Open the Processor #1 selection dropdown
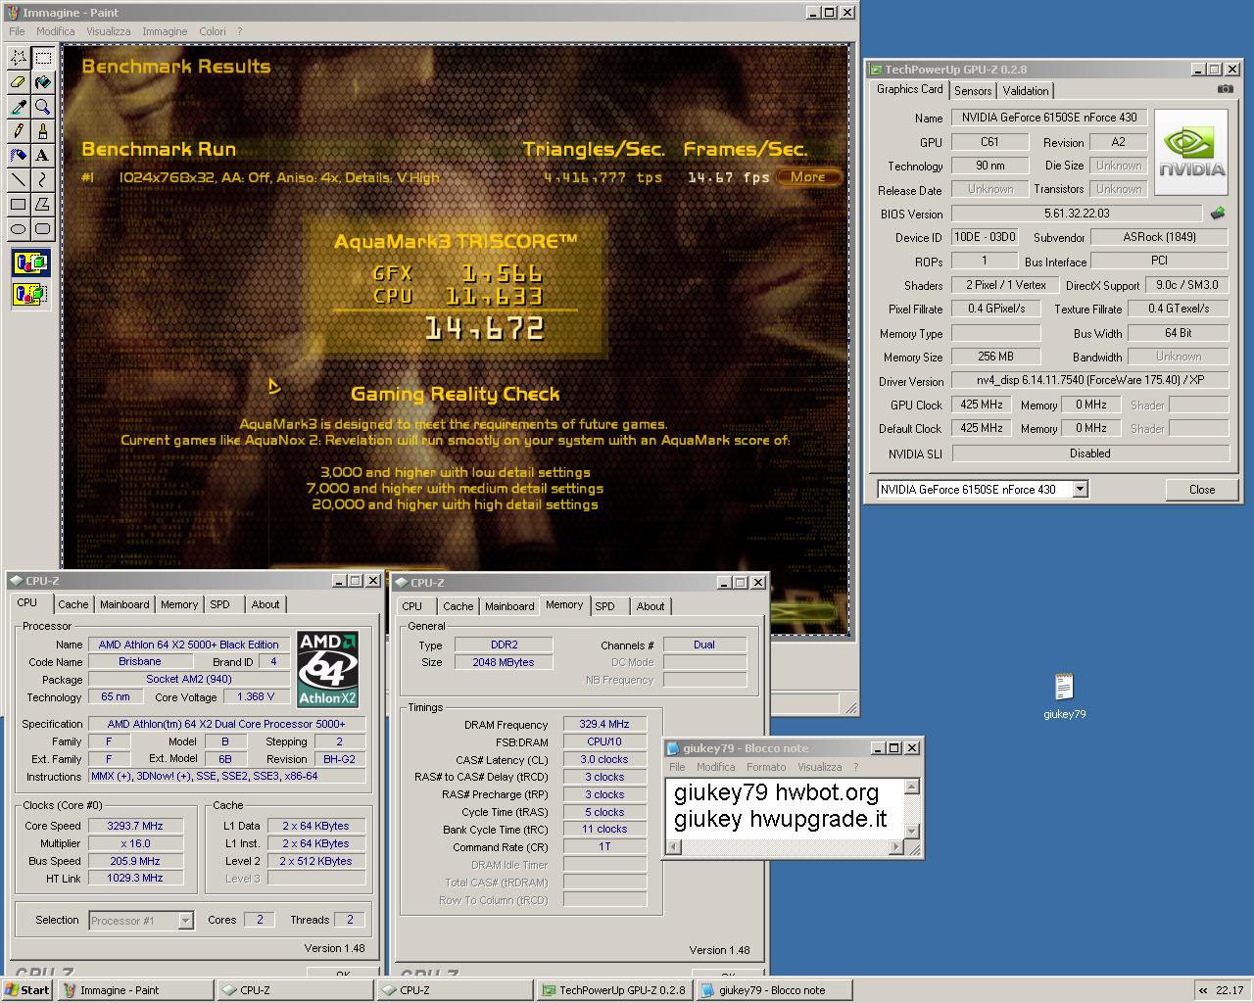The height and width of the screenshot is (1003, 1254). (185, 921)
